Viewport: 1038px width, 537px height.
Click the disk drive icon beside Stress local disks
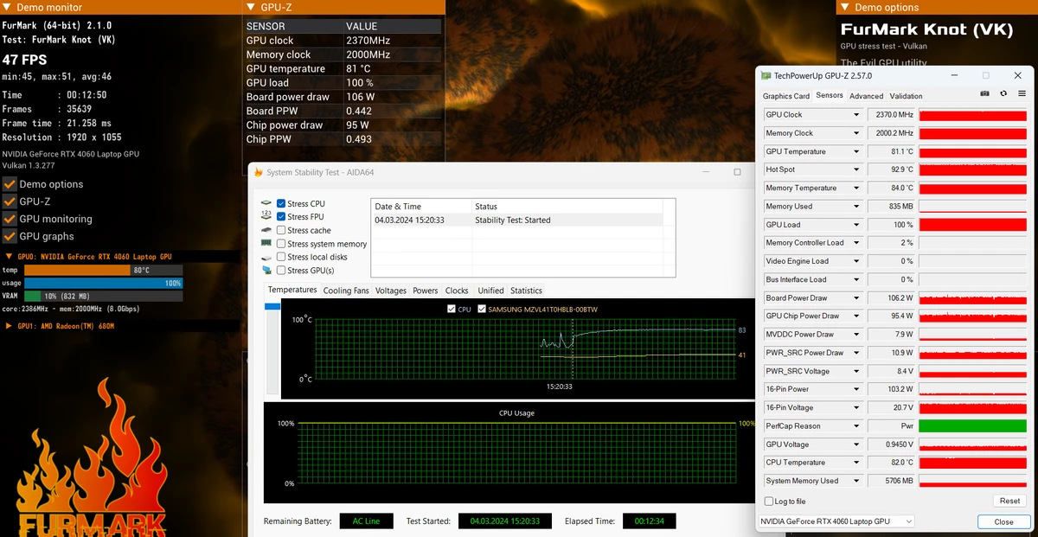coord(266,257)
